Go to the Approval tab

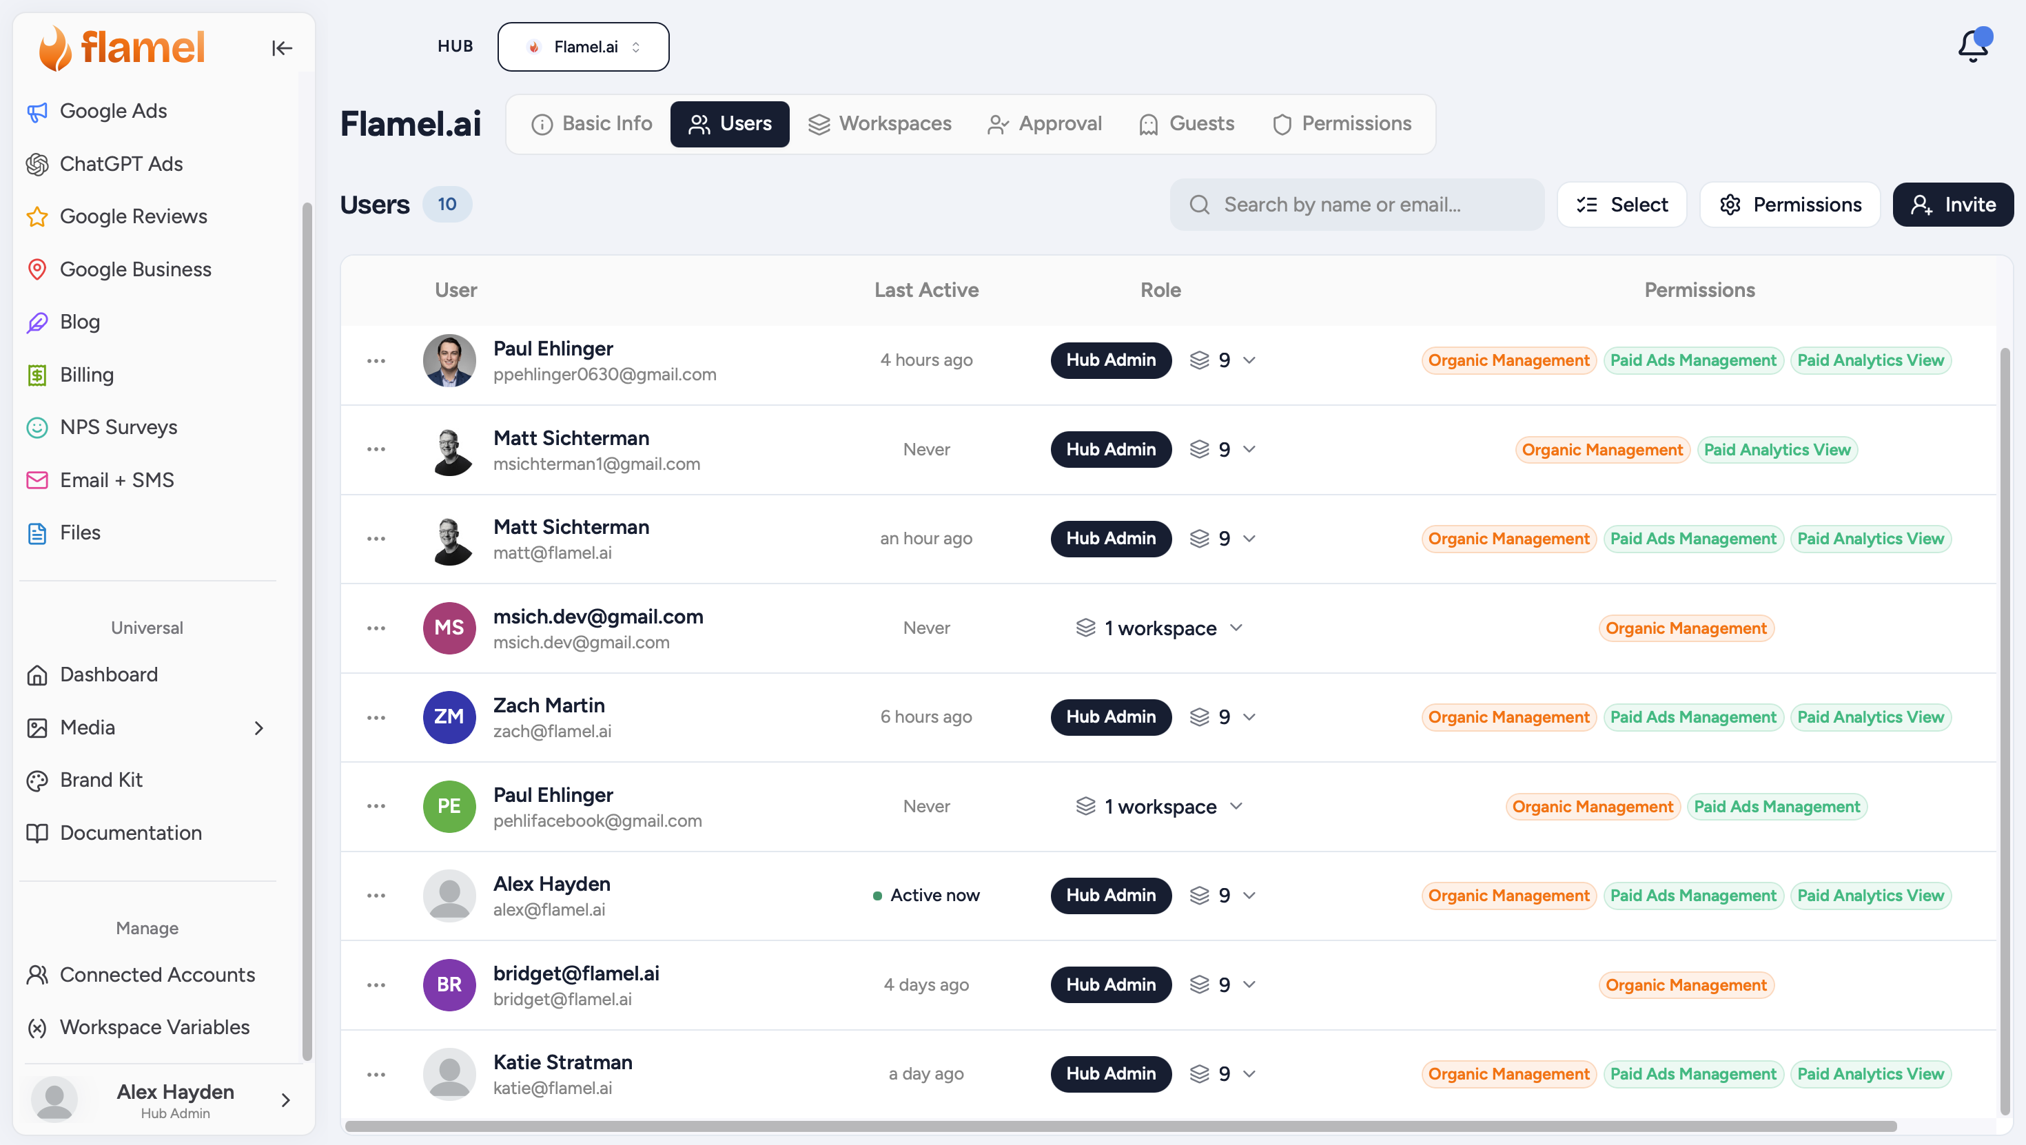pos(1045,124)
